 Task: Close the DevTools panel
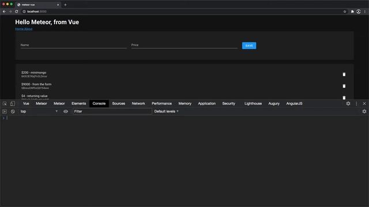tap(364, 103)
